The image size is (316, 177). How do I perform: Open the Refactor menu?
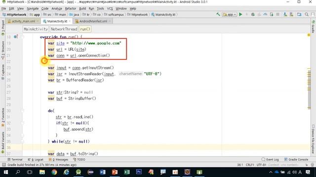coord(70,9)
